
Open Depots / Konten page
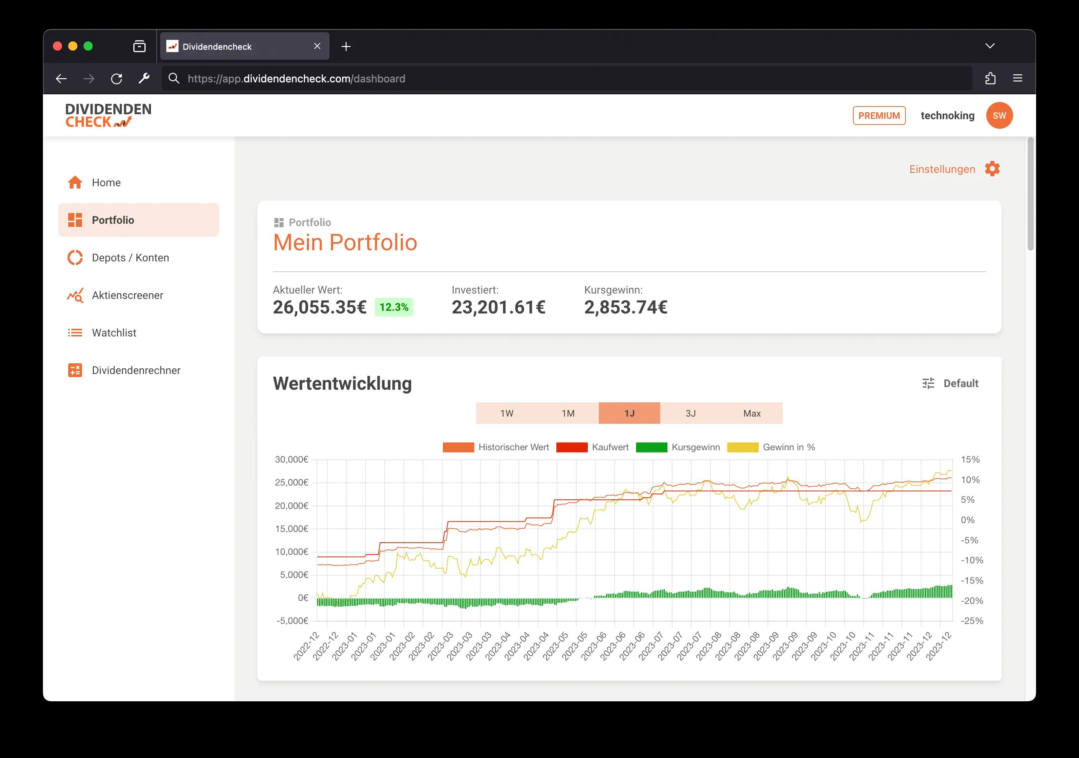(x=139, y=258)
